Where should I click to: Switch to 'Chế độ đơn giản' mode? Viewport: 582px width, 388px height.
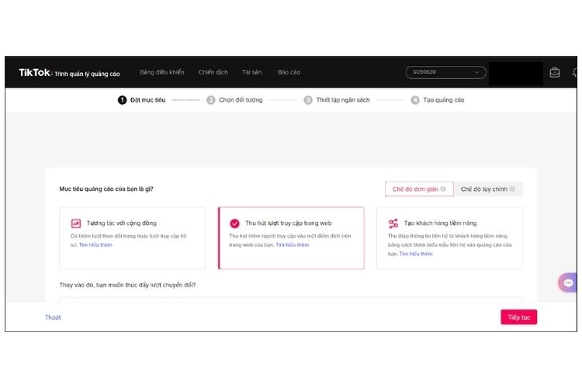415,189
